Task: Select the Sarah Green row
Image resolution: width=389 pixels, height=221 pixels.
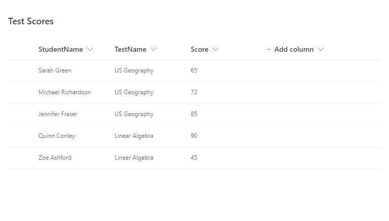Action: (x=195, y=71)
